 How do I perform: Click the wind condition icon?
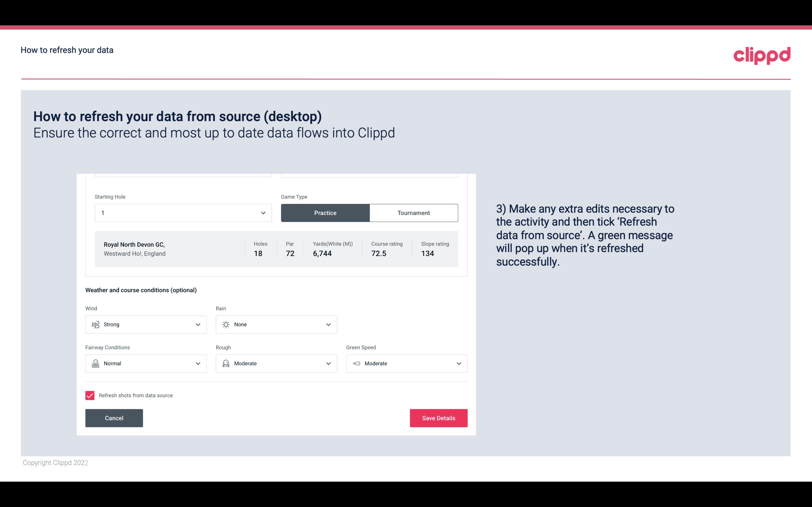click(x=95, y=324)
